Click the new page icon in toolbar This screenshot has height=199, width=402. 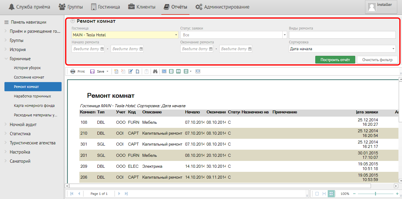point(116,71)
